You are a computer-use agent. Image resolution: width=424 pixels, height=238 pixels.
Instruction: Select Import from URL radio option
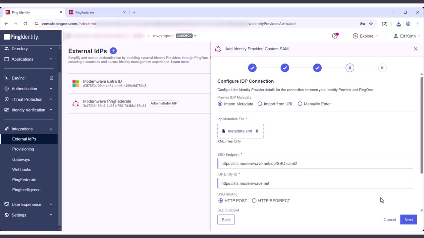pos(260,104)
